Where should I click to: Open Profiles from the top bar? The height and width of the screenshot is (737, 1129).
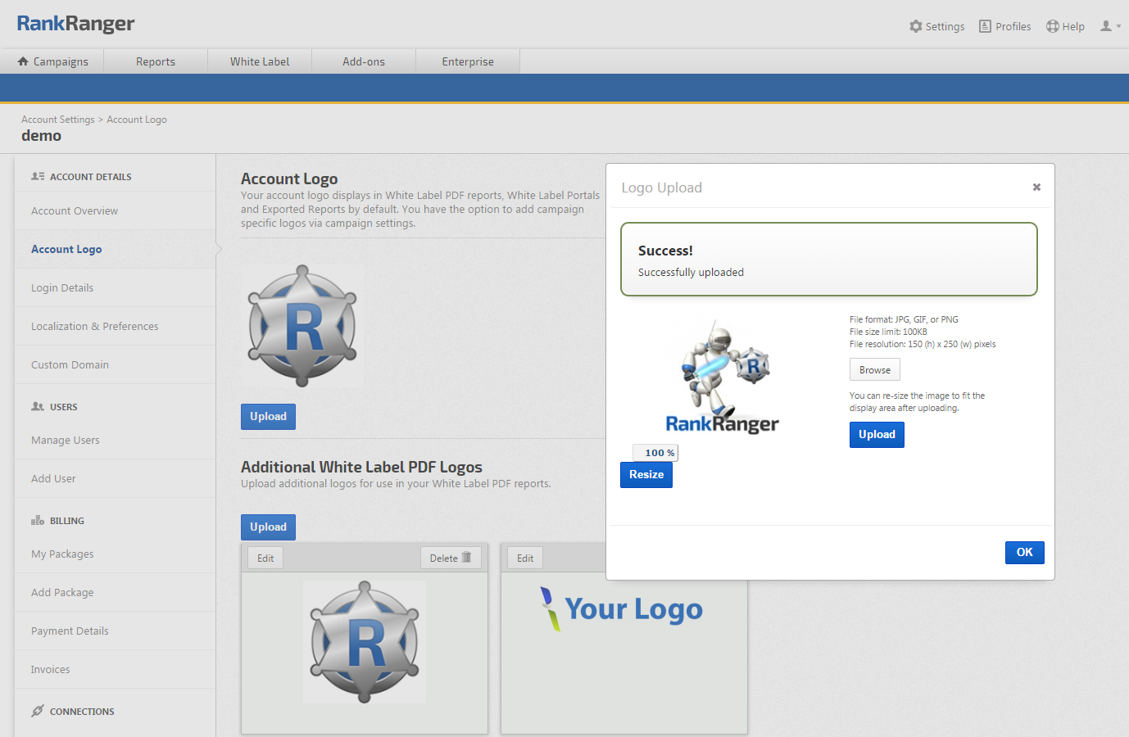pyautogui.click(x=1005, y=26)
